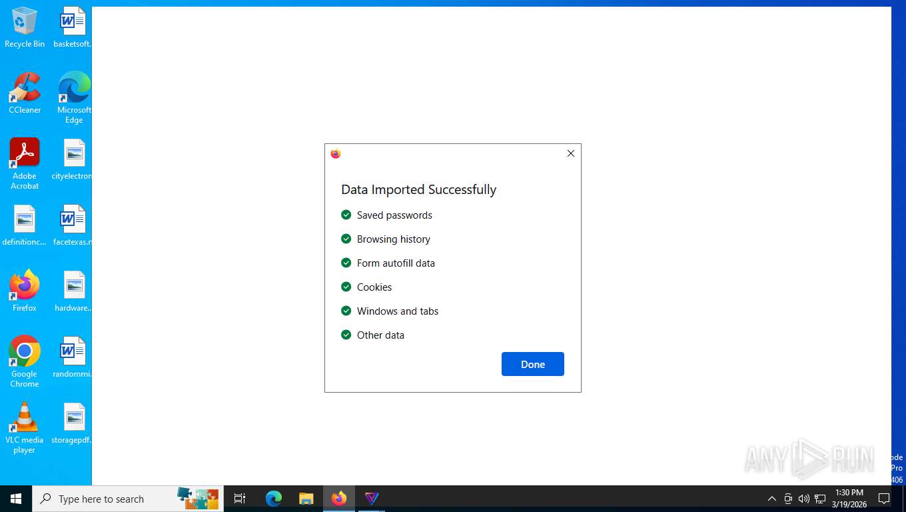Select the Google Chrome desktop shortcut

pyautogui.click(x=25, y=362)
